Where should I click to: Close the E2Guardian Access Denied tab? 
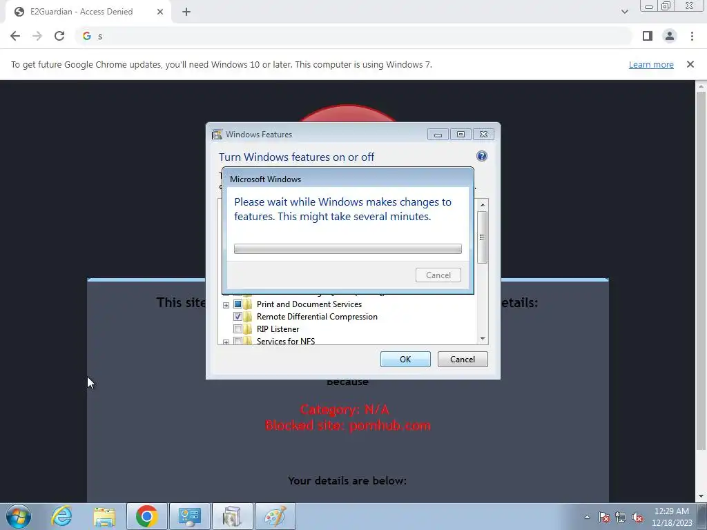[160, 12]
